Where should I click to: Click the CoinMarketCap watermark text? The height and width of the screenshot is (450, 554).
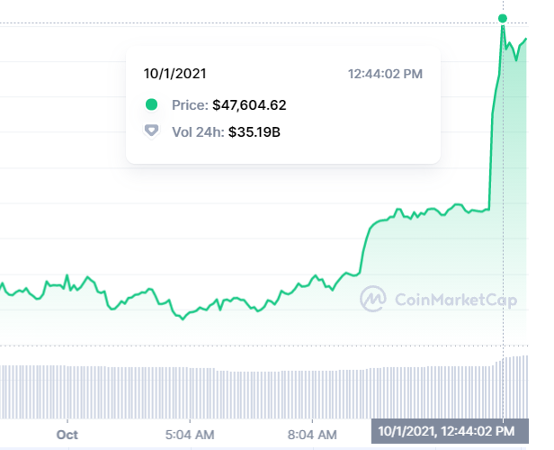[x=453, y=300]
